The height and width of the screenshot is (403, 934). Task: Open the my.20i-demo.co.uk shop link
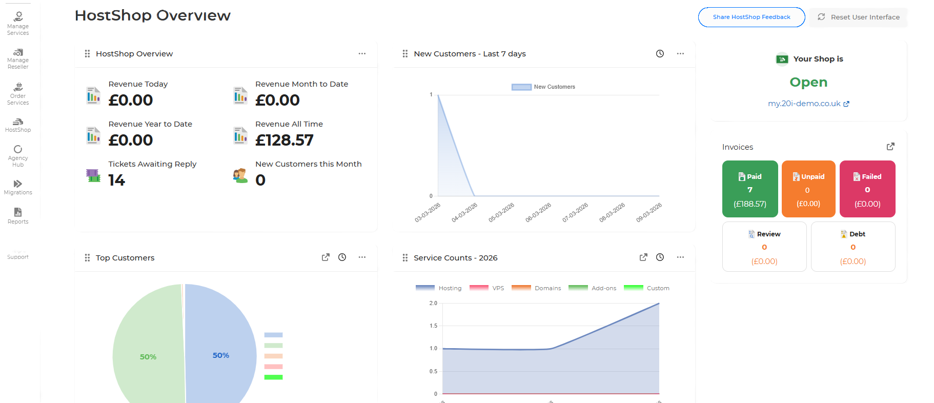click(808, 104)
